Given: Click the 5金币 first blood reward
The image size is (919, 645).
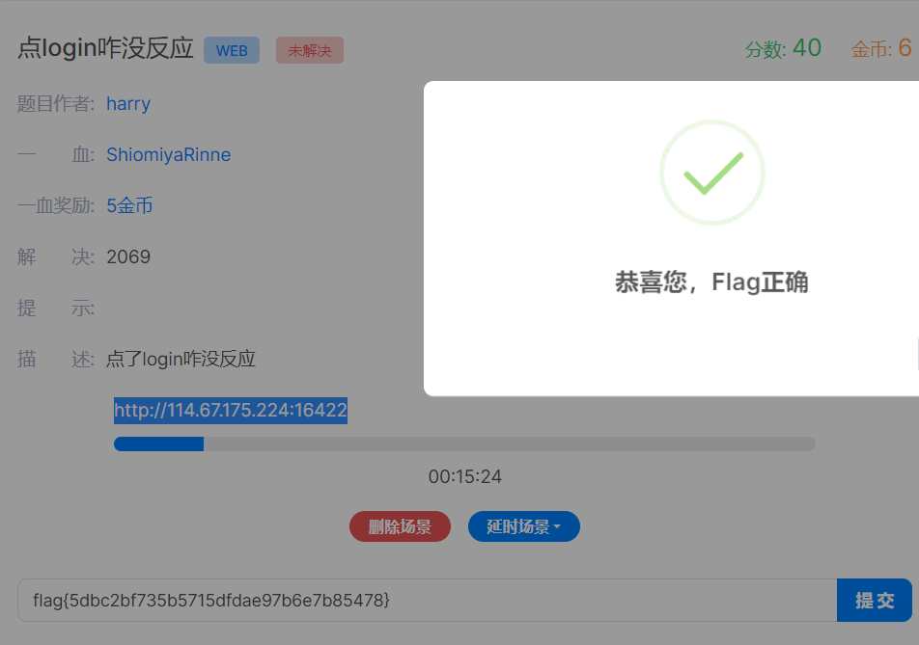Looking at the screenshot, I should click(x=129, y=205).
